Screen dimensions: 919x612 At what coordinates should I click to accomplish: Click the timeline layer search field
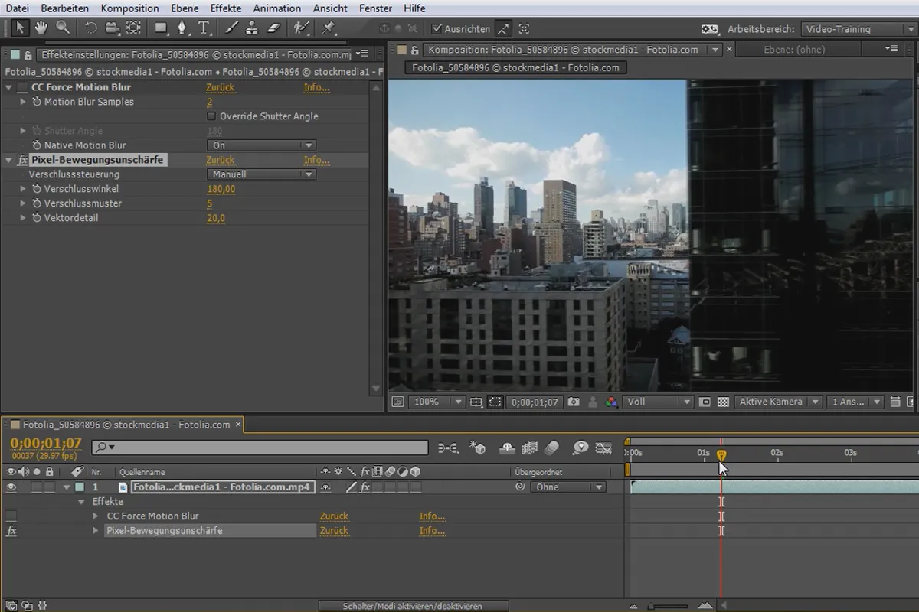pyautogui.click(x=260, y=448)
